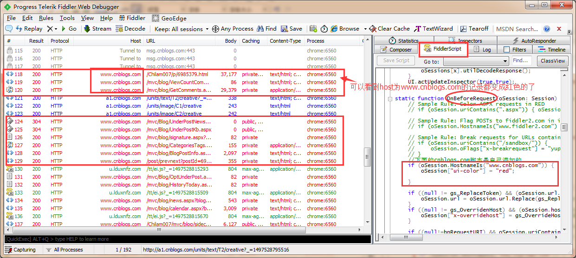The height and width of the screenshot is (258, 576).
Task: Open the Tools menu
Action: 67,18
